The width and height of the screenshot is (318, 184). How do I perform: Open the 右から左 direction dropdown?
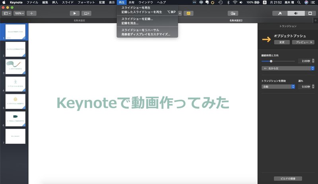pos(288,69)
